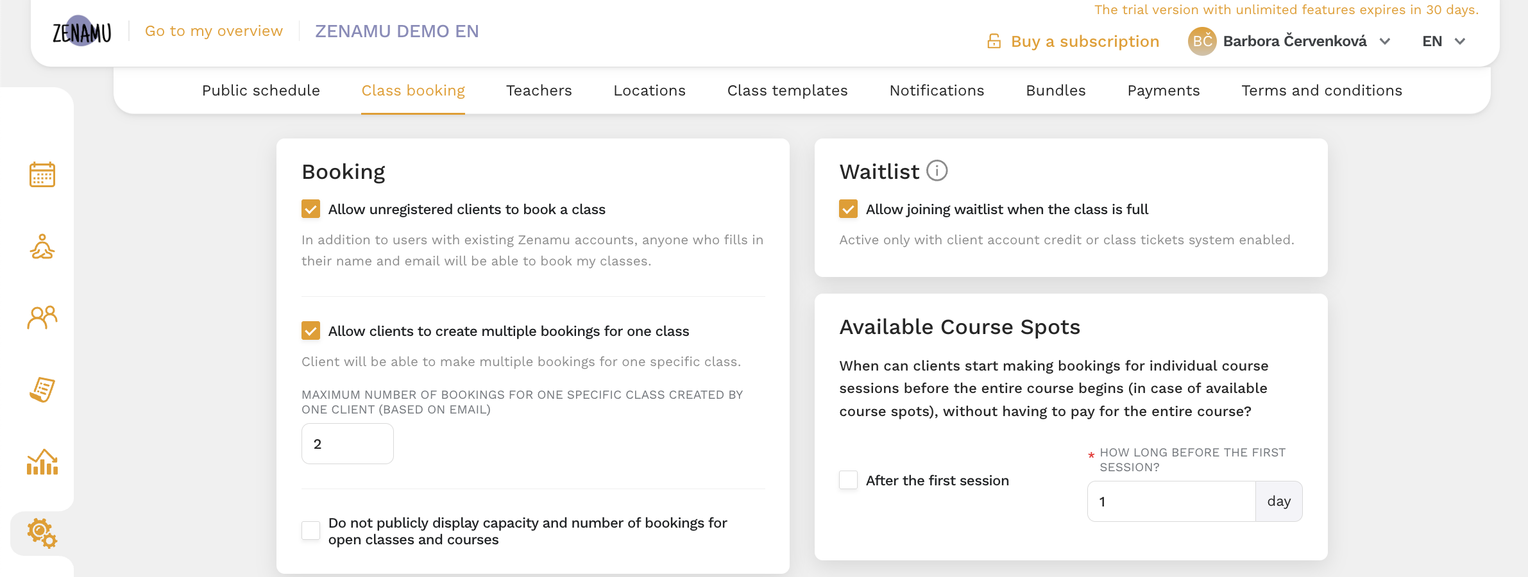Expand Barbora Červenková user menu chevron
The width and height of the screenshot is (1528, 577).
1385,42
